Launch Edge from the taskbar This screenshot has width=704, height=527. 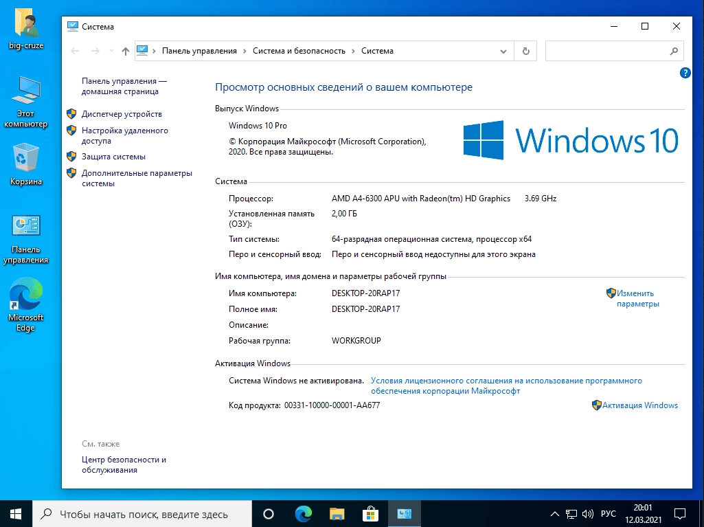[303, 513]
